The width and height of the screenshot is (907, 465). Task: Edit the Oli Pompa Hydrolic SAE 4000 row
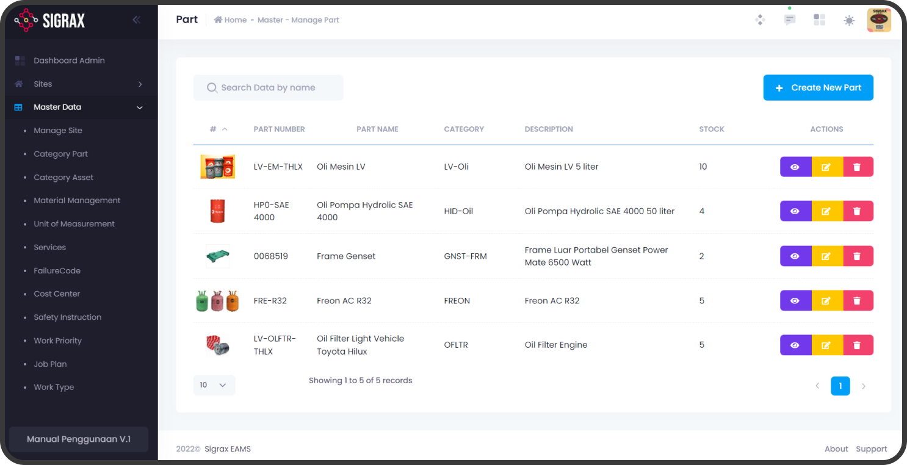click(x=826, y=211)
